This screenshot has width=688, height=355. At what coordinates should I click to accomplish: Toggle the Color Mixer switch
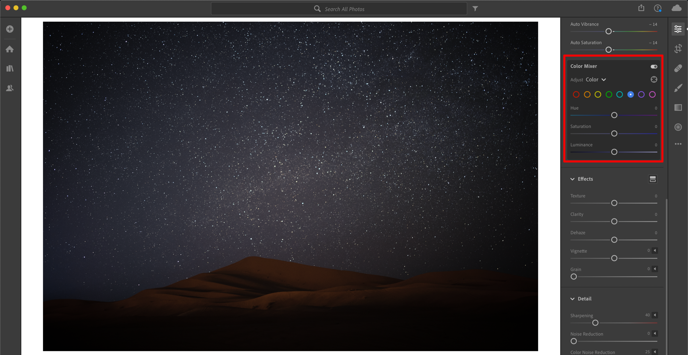point(654,66)
